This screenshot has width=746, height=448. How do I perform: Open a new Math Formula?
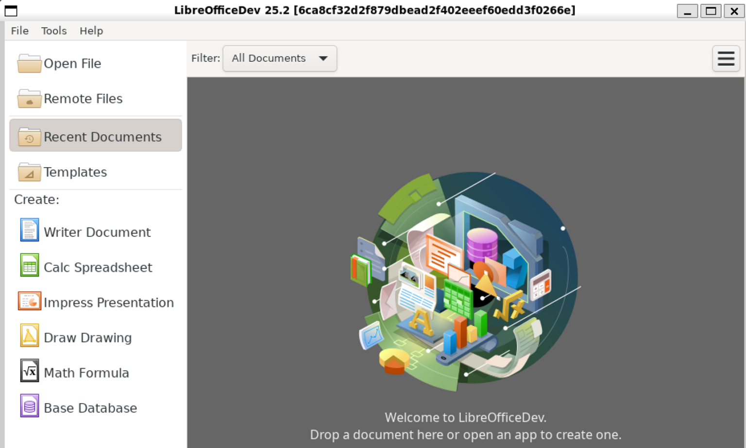click(86, 372)
